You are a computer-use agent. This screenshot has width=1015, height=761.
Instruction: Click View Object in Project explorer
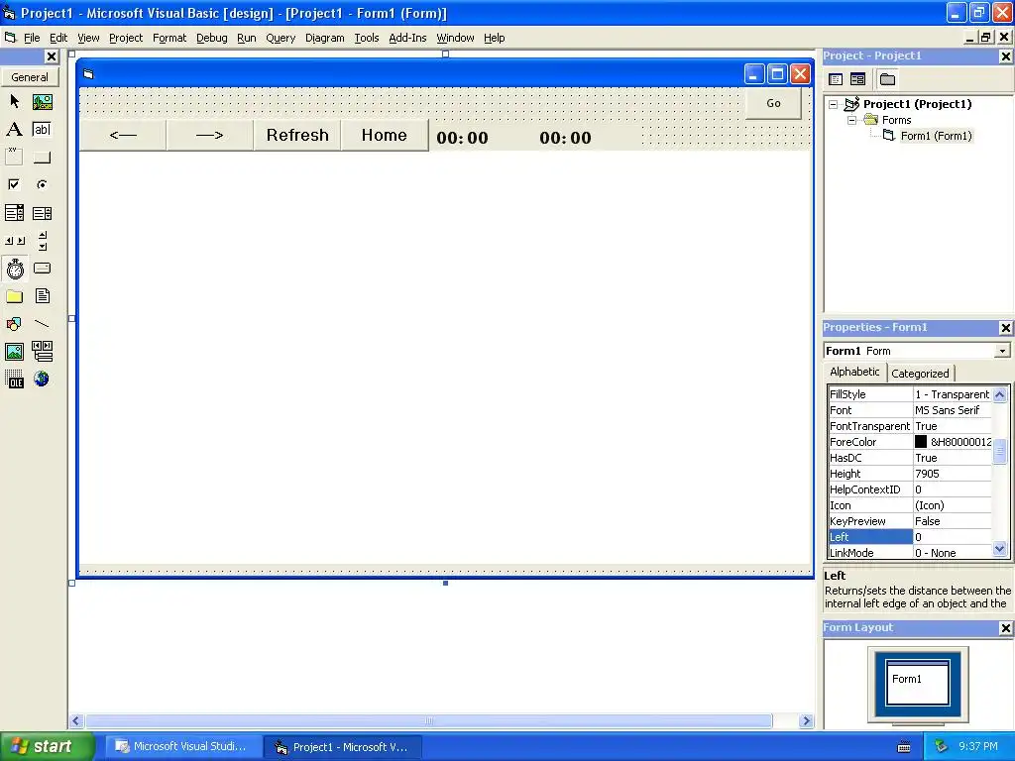pos(857,79)
